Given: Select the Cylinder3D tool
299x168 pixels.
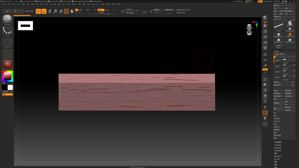Looking at the screenshot, I should click(x=290, y=24).
